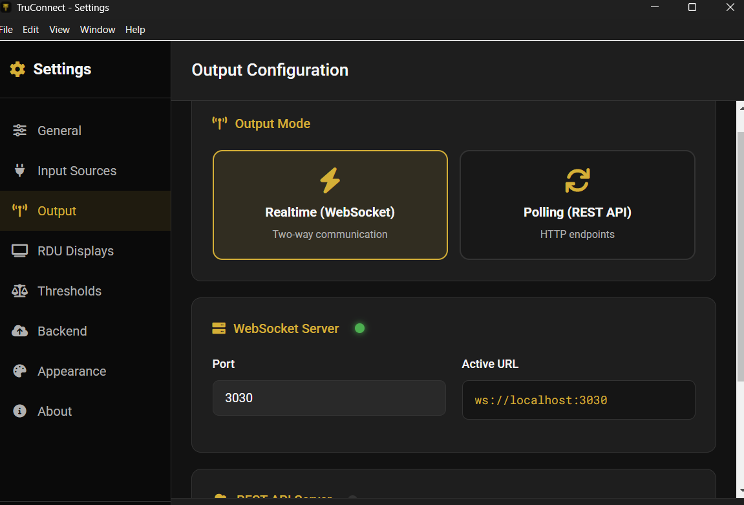Click the Port label

tap(224, 363)
